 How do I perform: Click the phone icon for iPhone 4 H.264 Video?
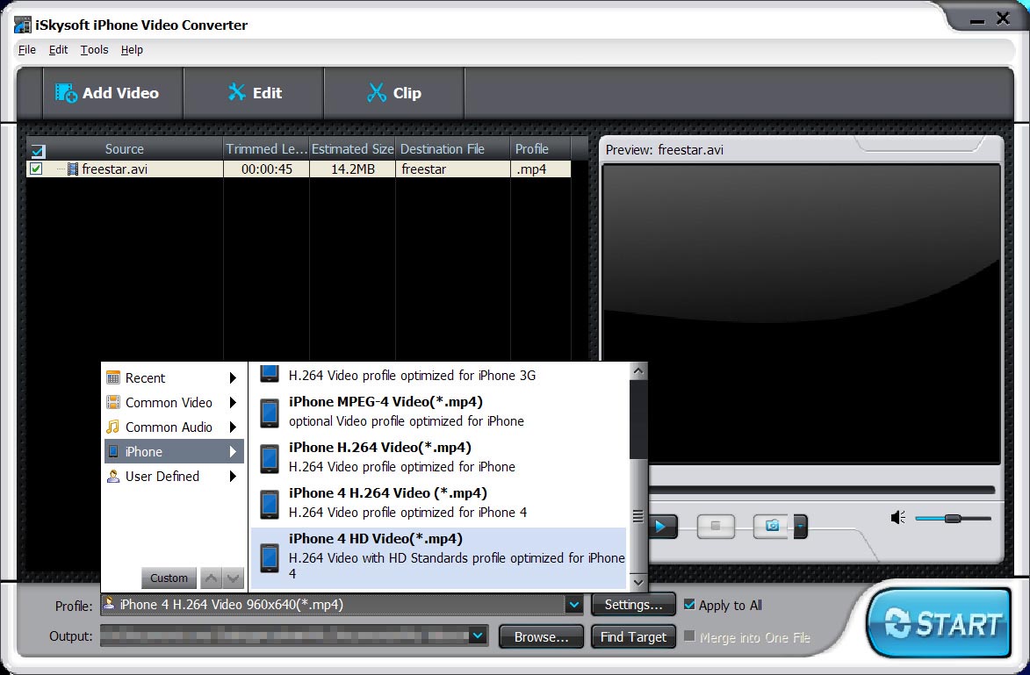pyautogui.click(x=270, y=505)
